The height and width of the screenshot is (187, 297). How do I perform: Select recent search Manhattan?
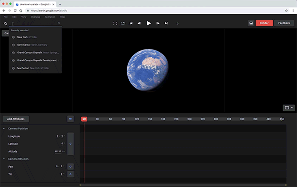(x=35, y=68)
